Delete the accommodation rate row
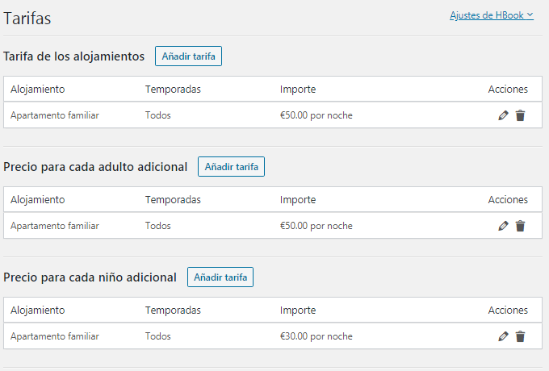Image resolution: width=549 pixels, height=371 pixels. click(x=520, y=115)
